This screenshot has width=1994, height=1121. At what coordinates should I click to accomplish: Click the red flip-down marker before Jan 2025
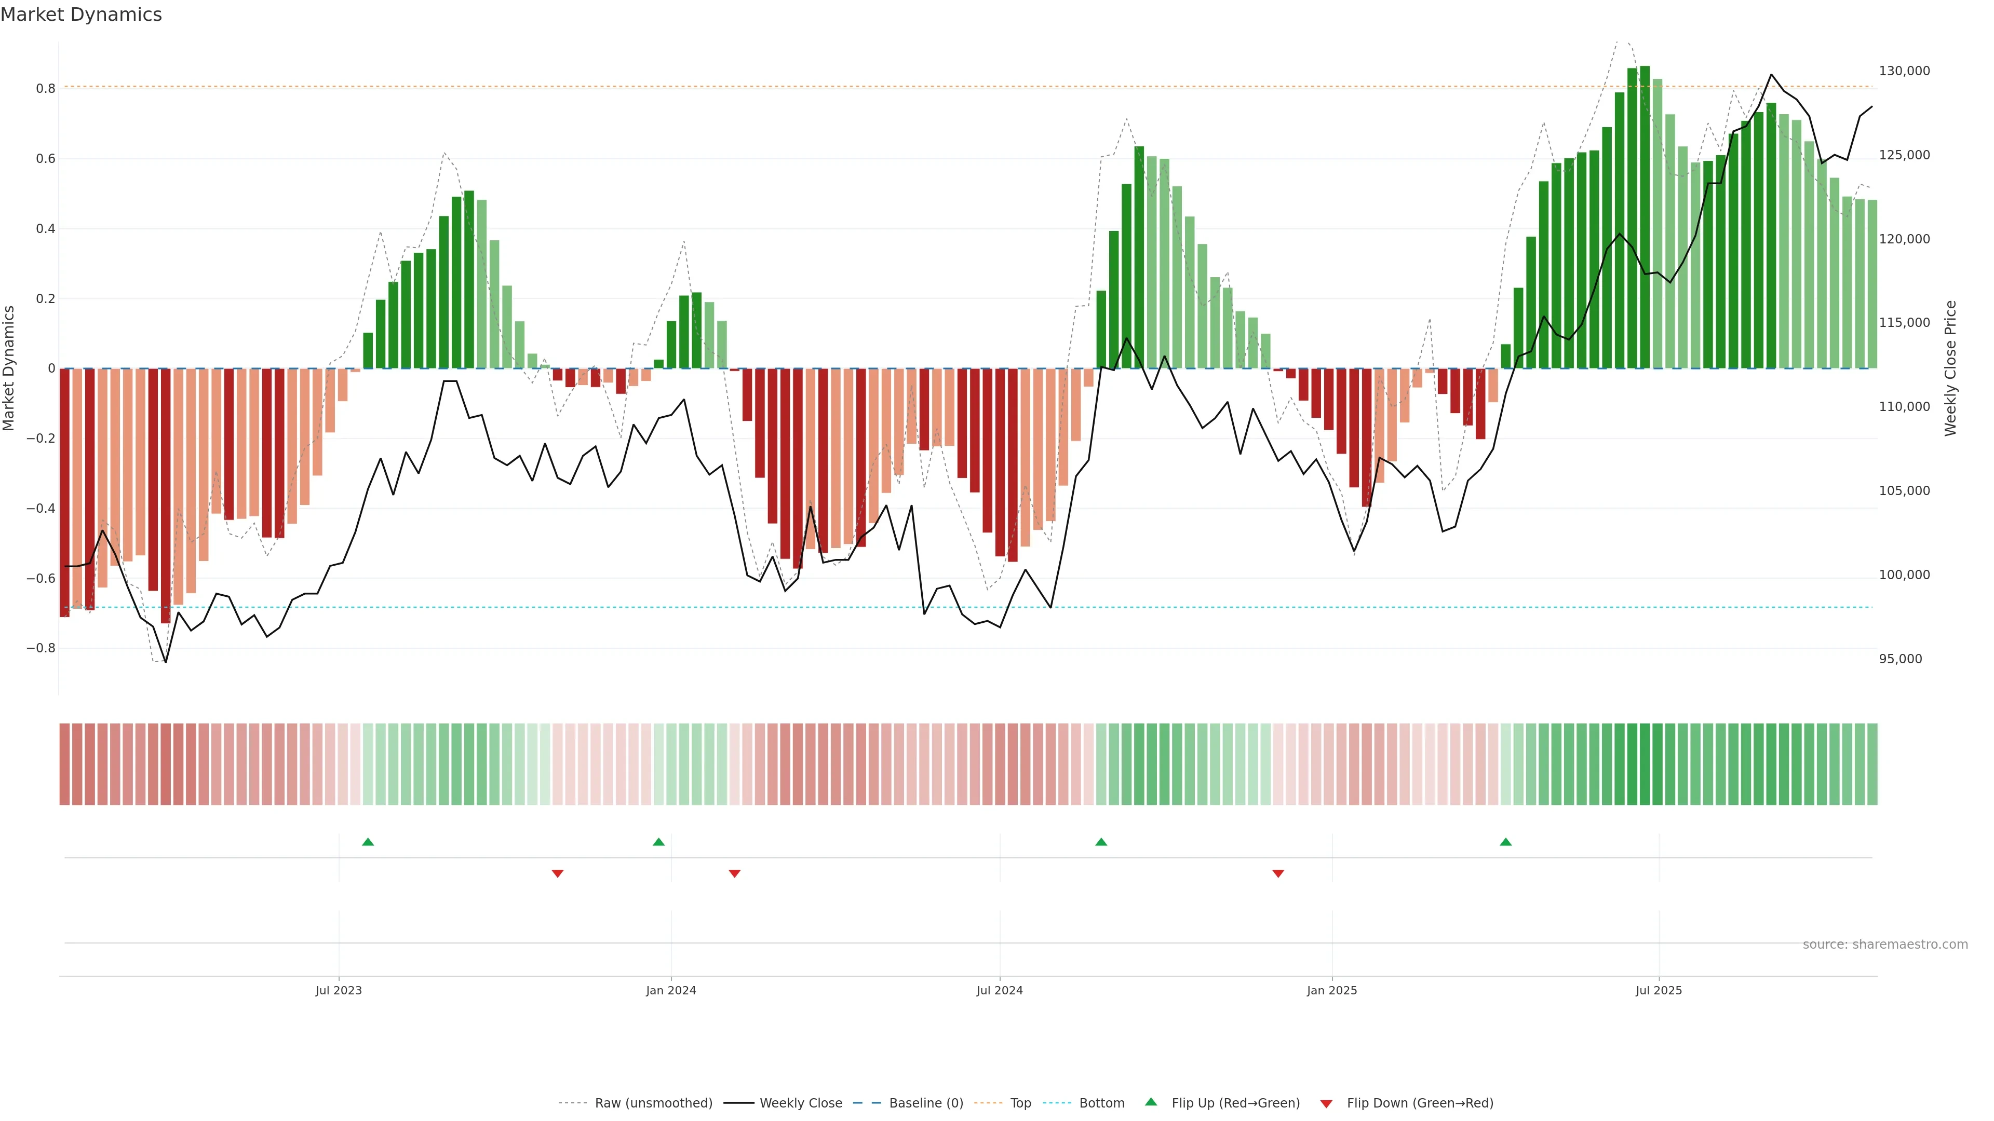[x=1278, y=873]
